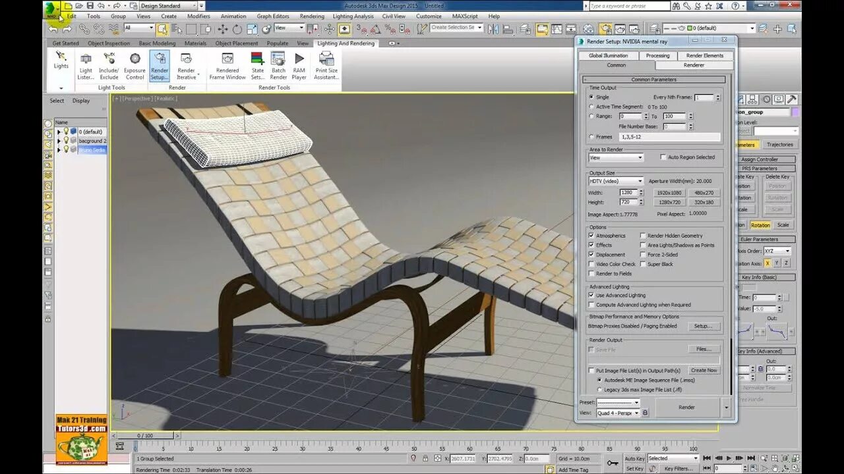Click the Render button

coord(686,408)
